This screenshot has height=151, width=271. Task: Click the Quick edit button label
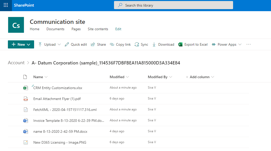coord(79,44)
